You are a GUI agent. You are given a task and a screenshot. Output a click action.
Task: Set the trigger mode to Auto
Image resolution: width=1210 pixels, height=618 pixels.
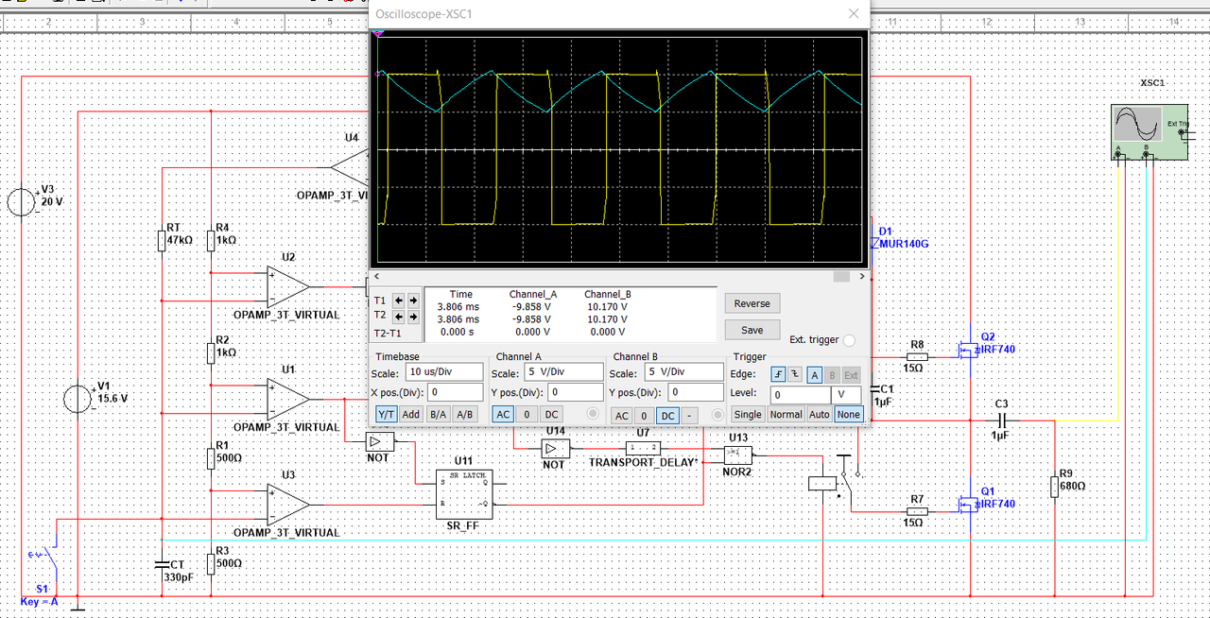(x=820, y=414)
